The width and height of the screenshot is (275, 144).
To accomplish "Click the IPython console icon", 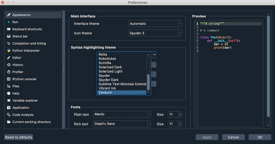I will [x=9, y=79].
